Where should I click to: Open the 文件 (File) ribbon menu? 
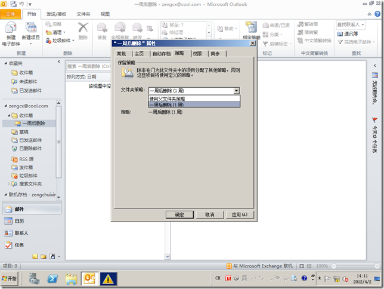[x=11, y=13]
